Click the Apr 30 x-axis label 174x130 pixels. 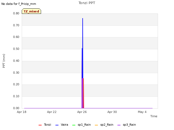click(112, 112)
